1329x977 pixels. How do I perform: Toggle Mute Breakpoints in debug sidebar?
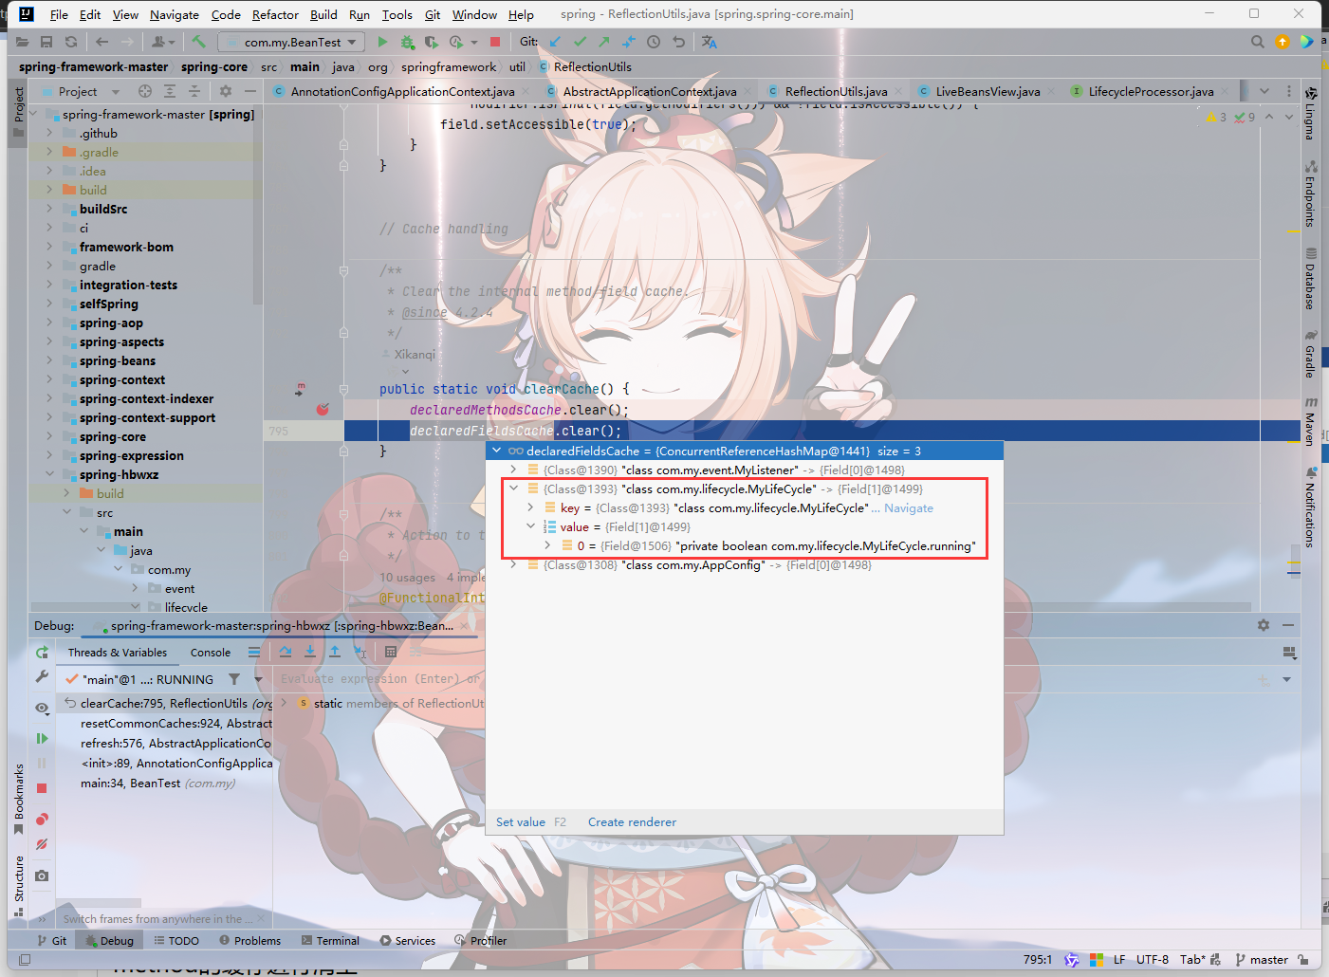point(42,844)
